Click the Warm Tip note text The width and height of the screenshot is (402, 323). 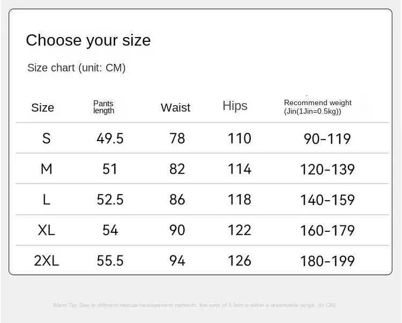point(194,305)
